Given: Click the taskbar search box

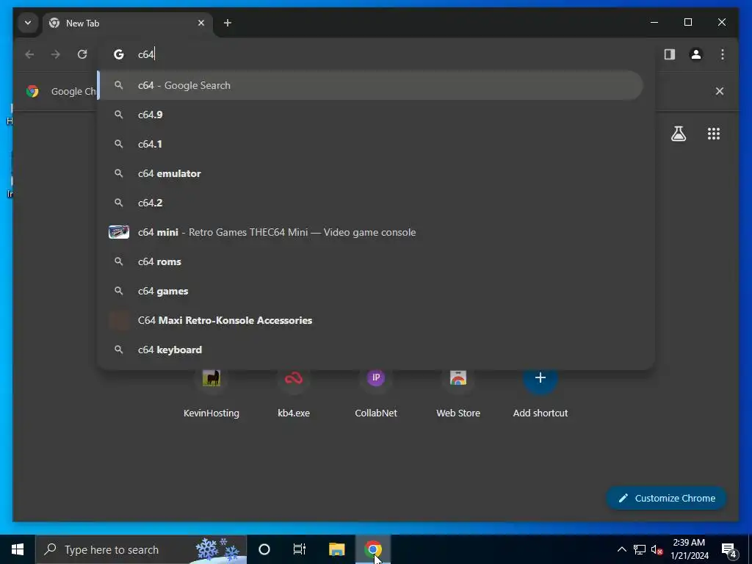Looking at the screenshot, I should (141, 549).
